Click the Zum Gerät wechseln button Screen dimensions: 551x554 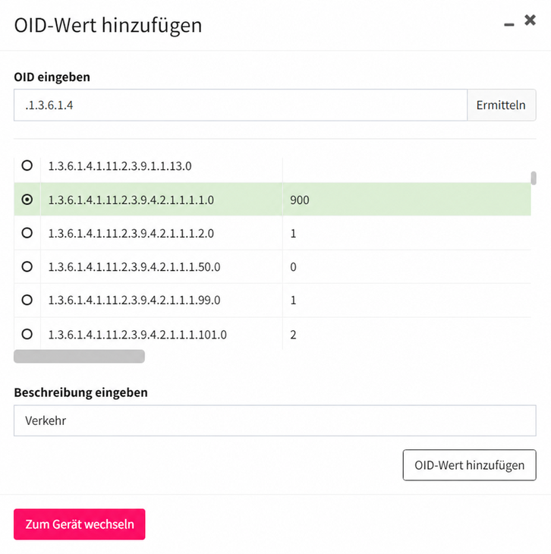pyautogui.click(x=80, y=524)
